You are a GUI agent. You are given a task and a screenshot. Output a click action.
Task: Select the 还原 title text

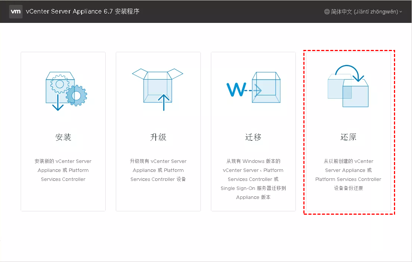[x=348, y=137]
